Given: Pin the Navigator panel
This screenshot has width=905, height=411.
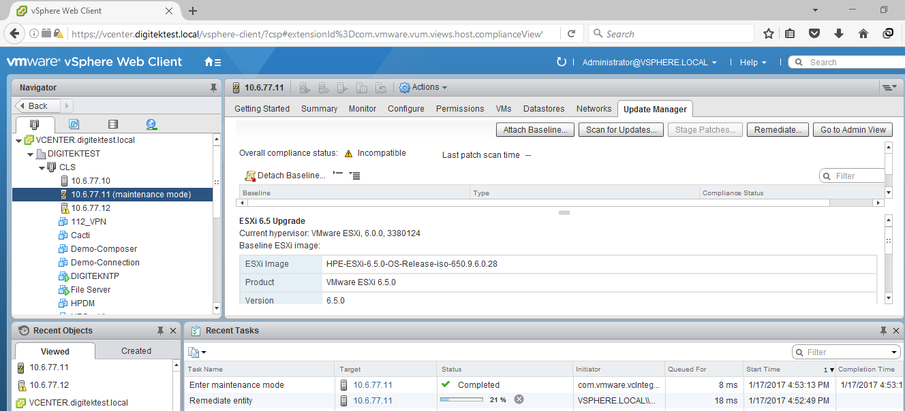Looking at the screenshot, I should 213,88.
